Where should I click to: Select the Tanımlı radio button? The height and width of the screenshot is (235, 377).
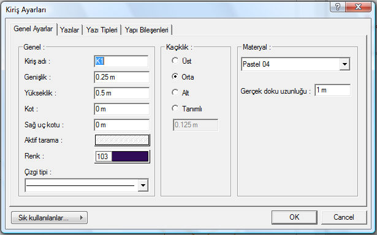175,108
